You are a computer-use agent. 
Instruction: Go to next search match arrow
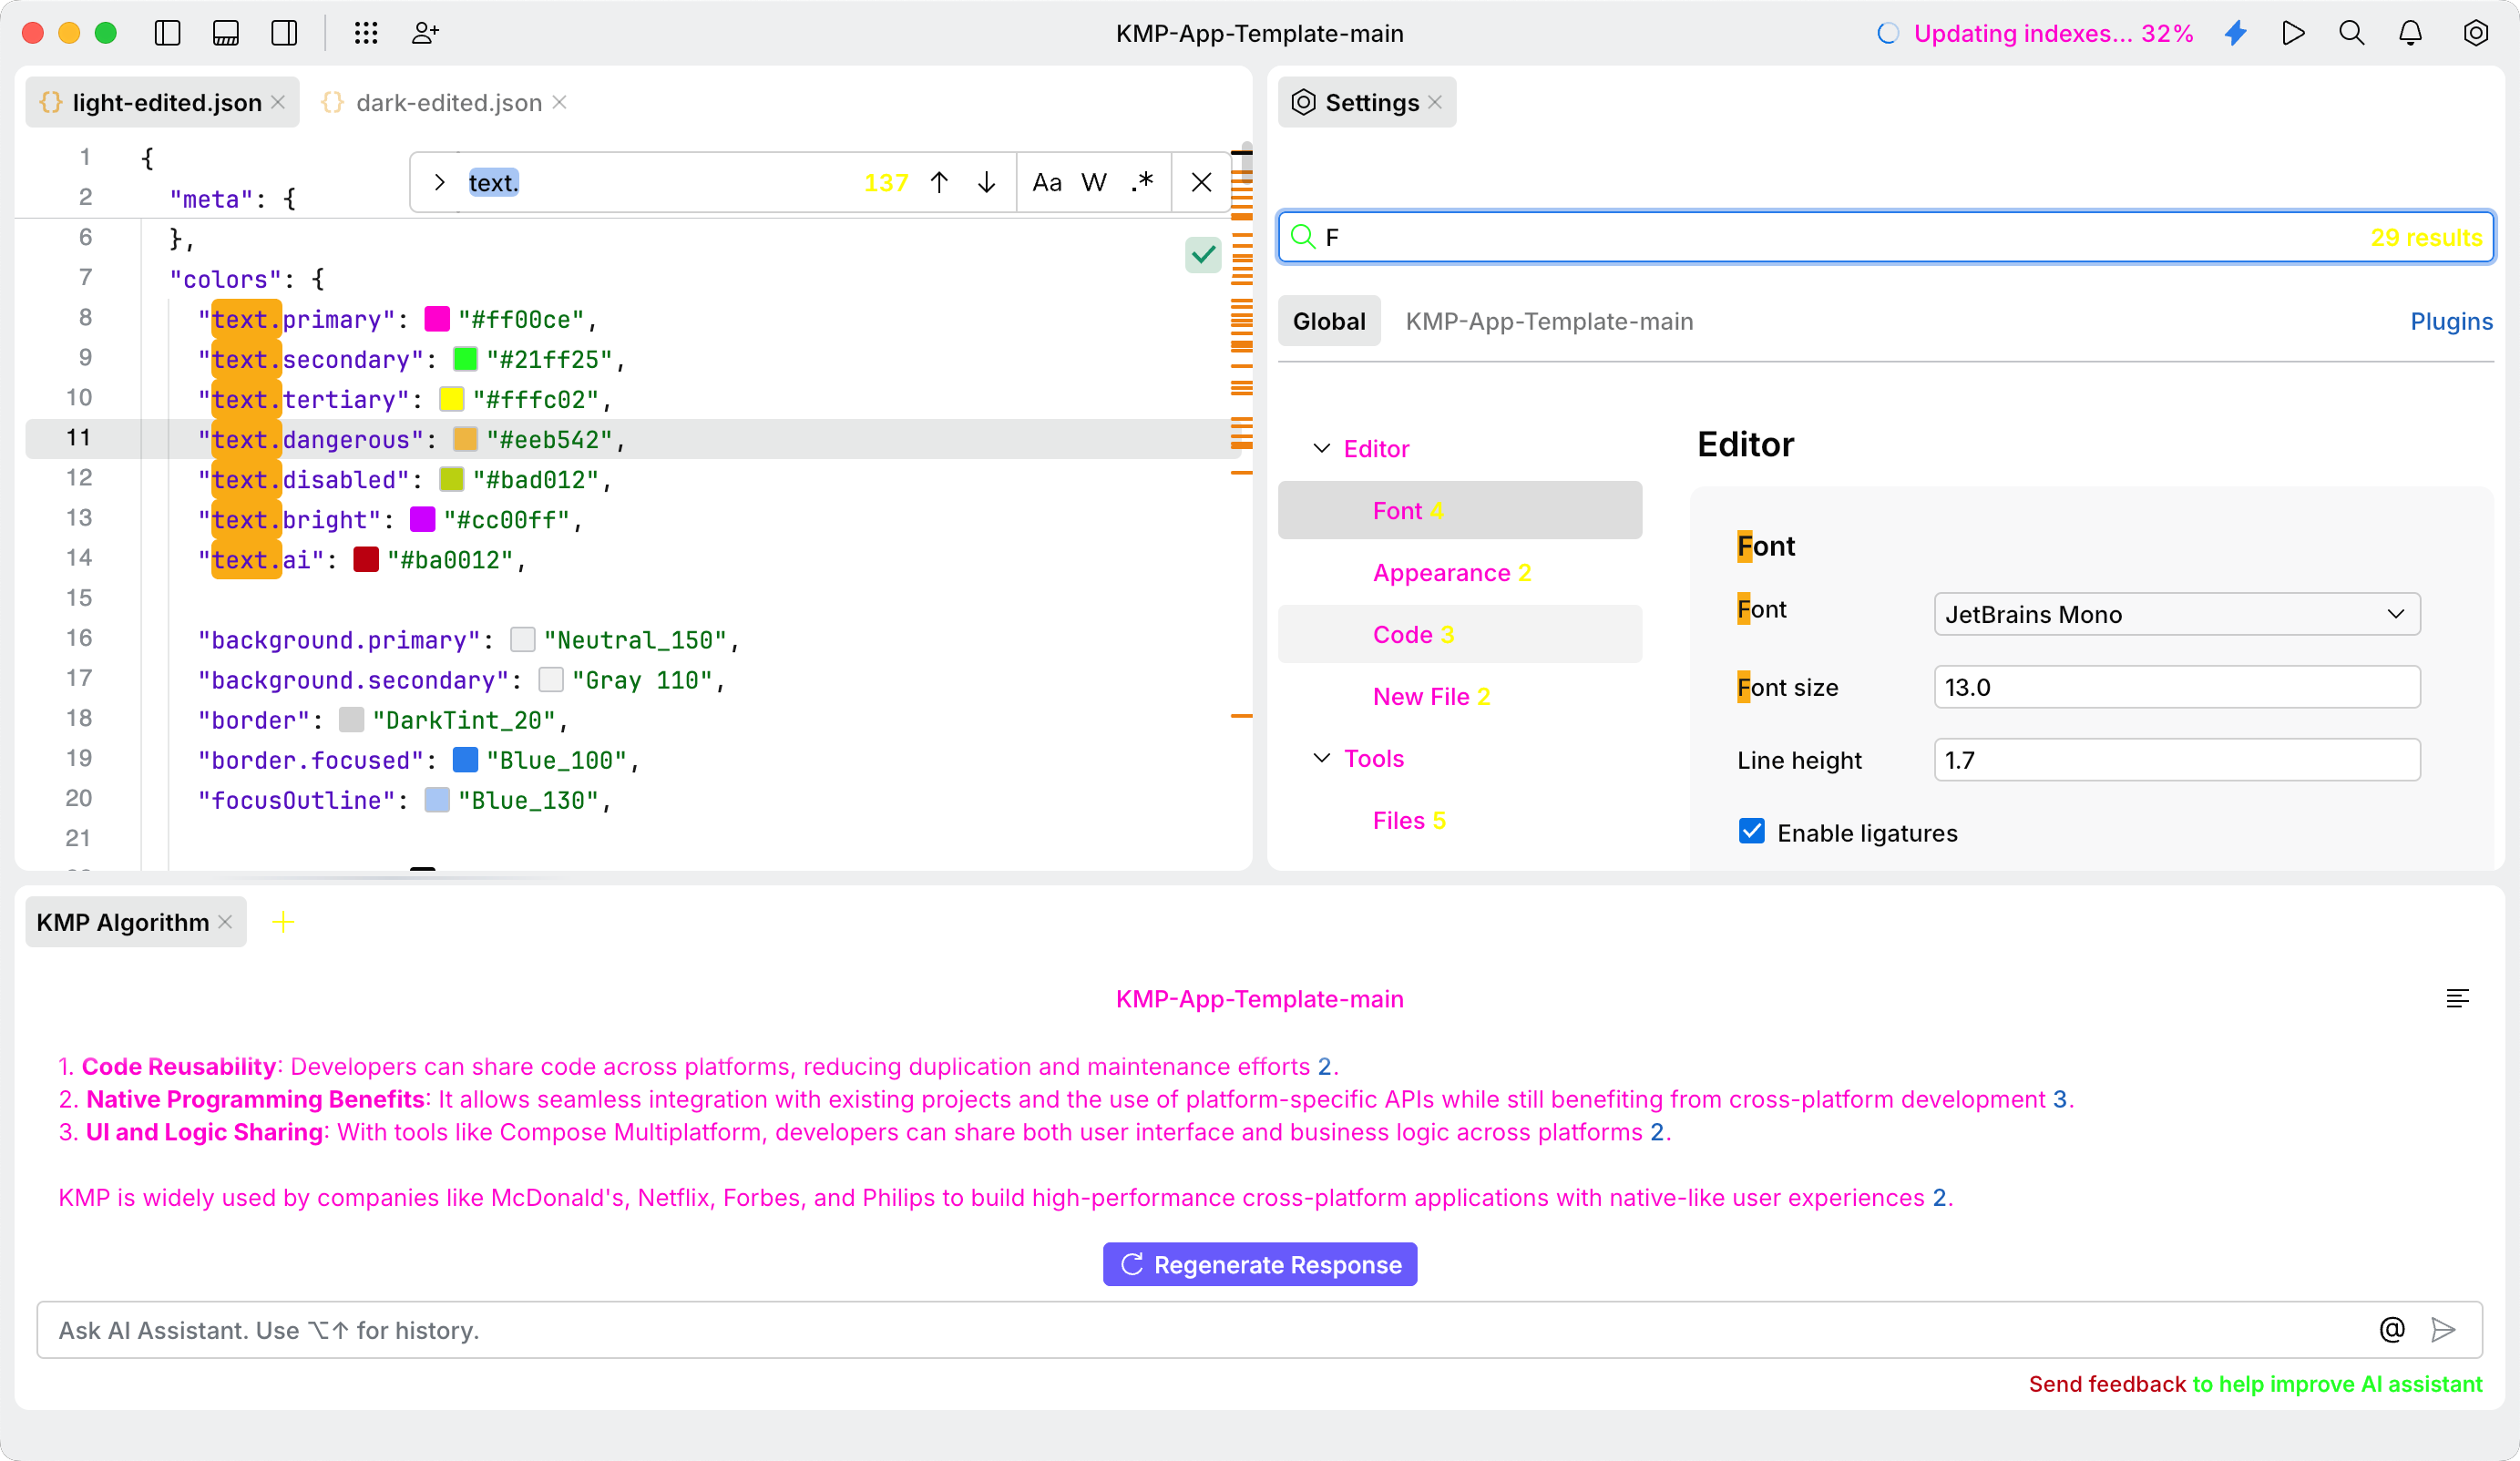[986, 182]
